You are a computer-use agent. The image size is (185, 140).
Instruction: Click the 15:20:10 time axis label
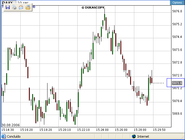pyautogui.click(x=65, y=130)
